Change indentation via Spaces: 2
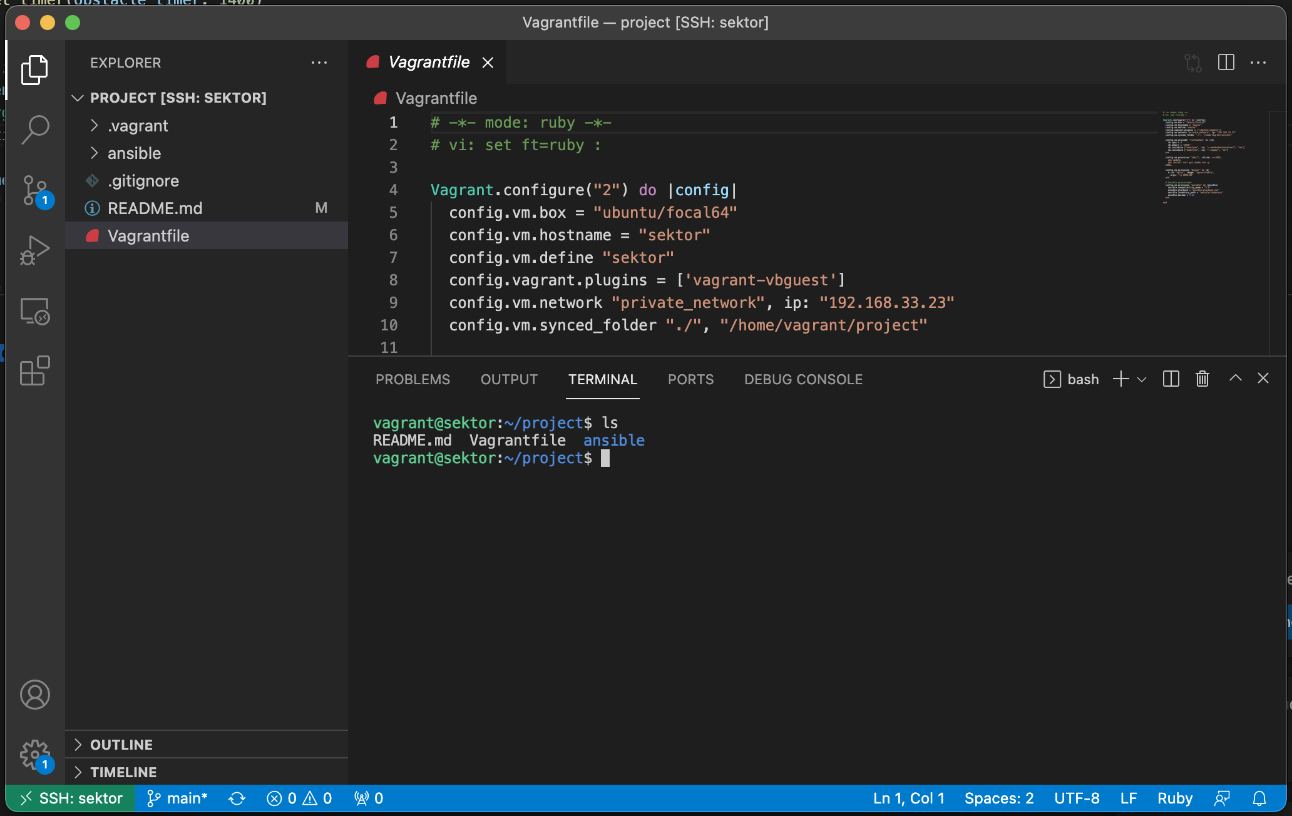Viewport: 1292px width, 816px height. pos(999,798)
